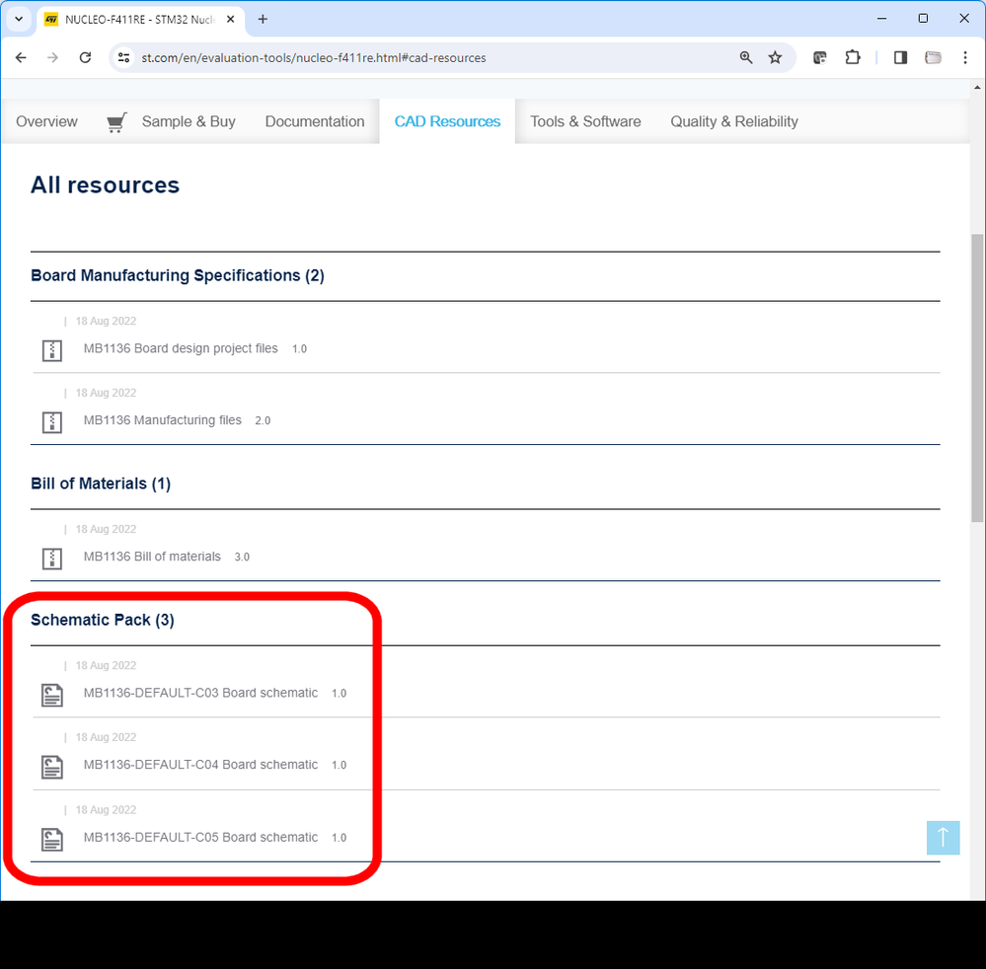Click zip icon for MB1136 Manufacturing files
Screen dimensions: 986x969
(52, 422)
